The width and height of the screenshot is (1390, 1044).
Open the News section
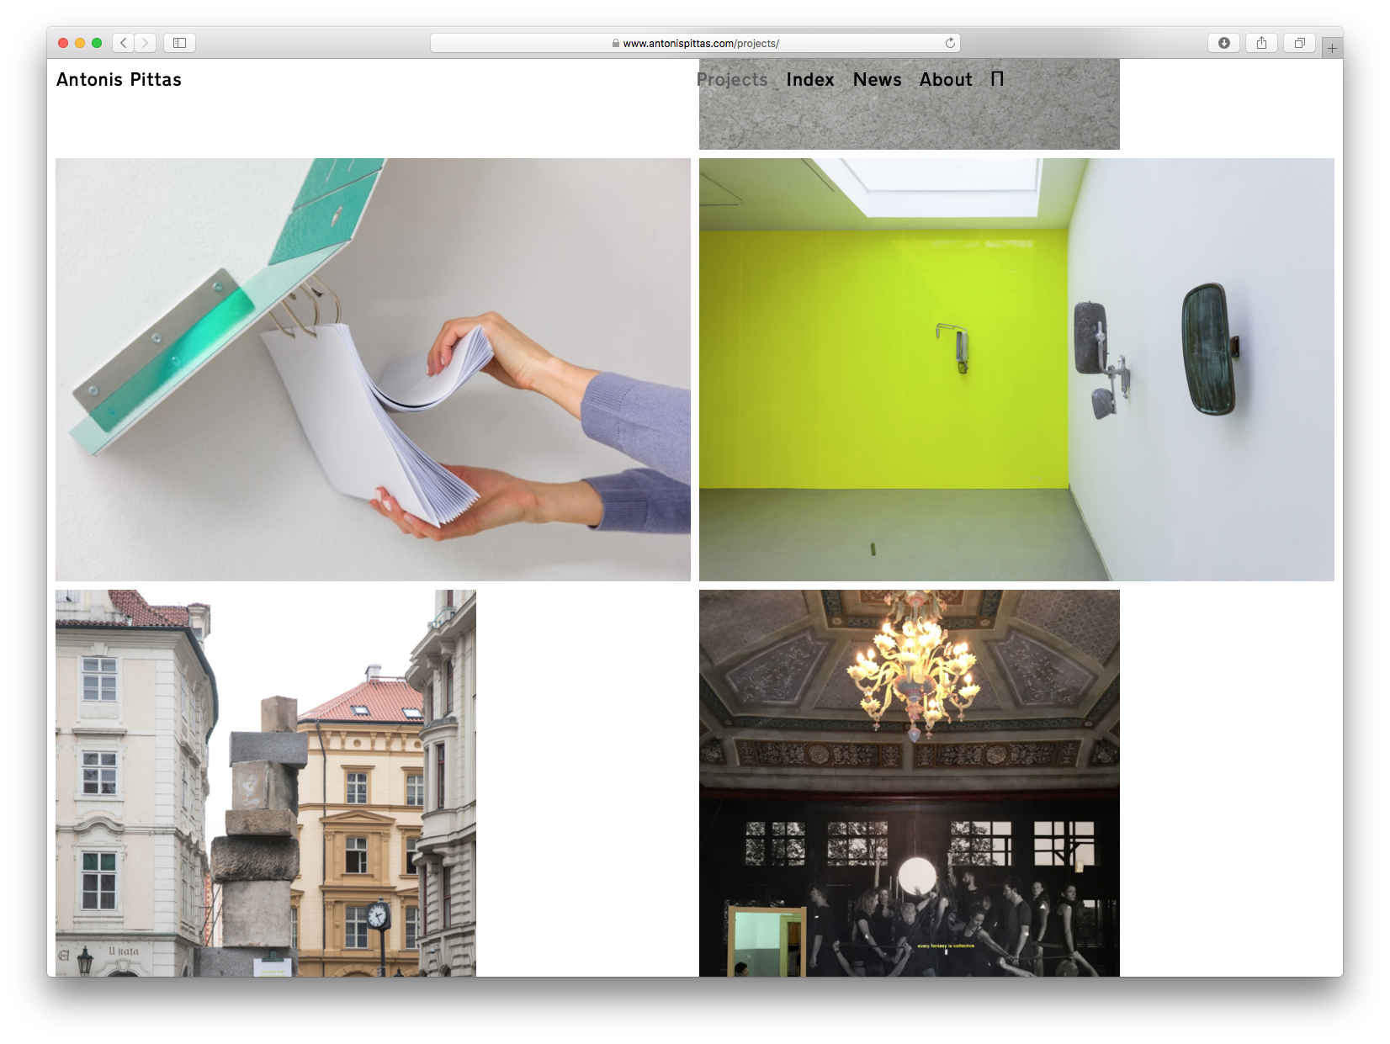[x=877, y=80]
